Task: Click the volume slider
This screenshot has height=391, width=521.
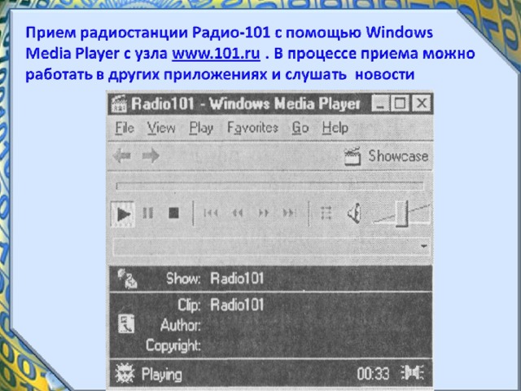Action: [x=401, y=213]
